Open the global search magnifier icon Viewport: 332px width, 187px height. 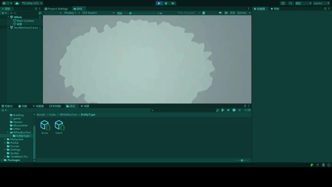290,3
